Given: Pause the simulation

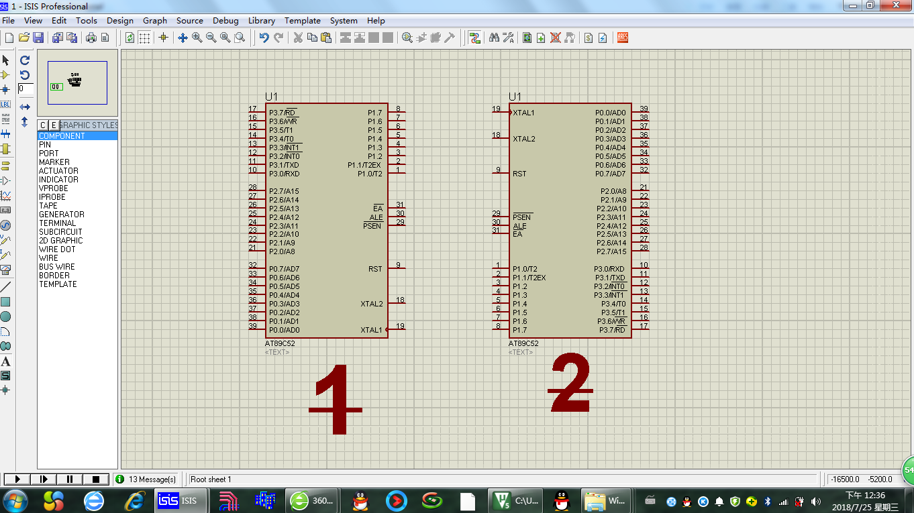Looking at the screenshot, I should point(70,479).
